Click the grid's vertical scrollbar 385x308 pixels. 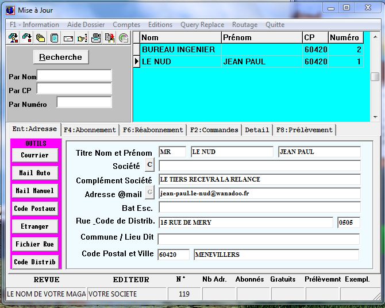(375, 77)
